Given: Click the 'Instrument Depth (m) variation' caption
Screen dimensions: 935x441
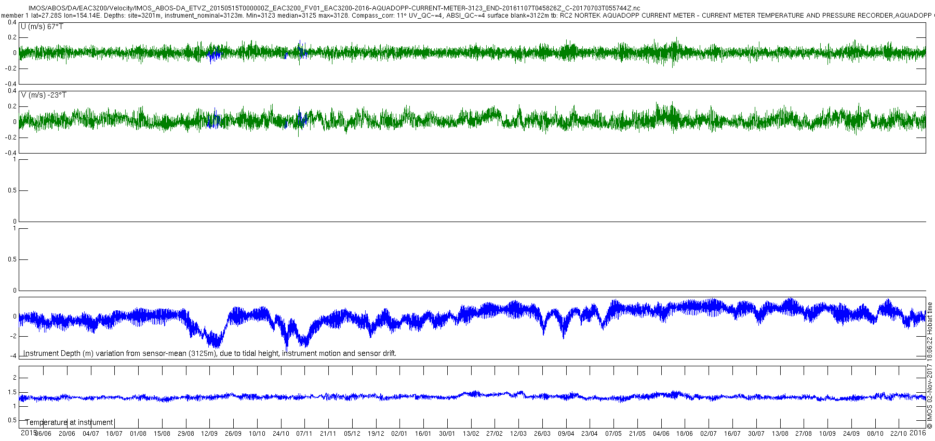Looking at the screenshot, I should 210,353.
